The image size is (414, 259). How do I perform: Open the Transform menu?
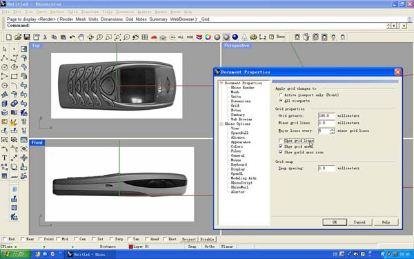90,12
